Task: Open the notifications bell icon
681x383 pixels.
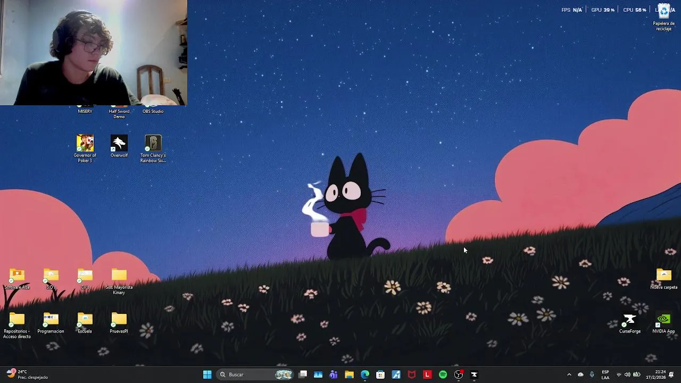Action: tap(671, 374)
